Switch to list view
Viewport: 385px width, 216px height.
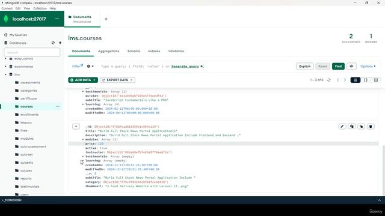[x=356, y=80]
